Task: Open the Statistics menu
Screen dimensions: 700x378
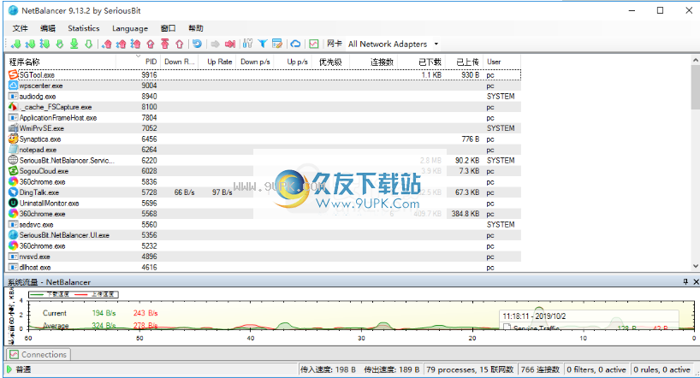Action: (84, 28)
